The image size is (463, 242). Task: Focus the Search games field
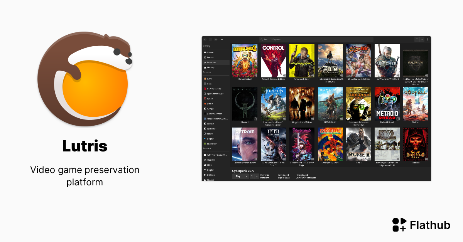pos(316,39)
